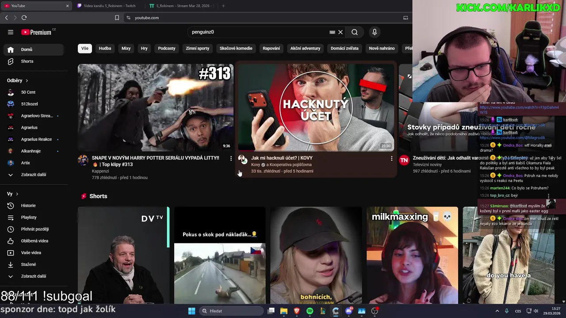566x318 pixels.
Task: Expand the Odběry section chevron
Action: click(27, 80)
